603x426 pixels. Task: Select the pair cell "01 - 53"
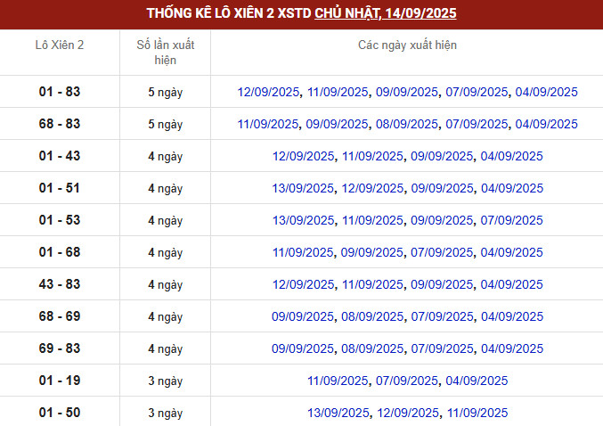tap(60, 220)
